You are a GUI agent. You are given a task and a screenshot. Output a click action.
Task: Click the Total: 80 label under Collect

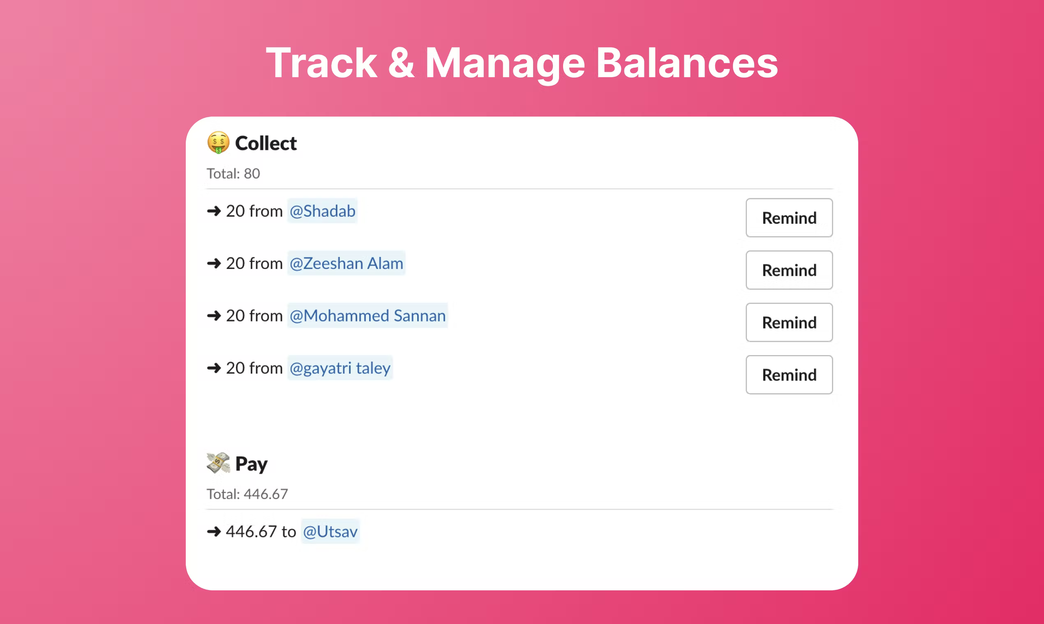[x=233, y=173]
